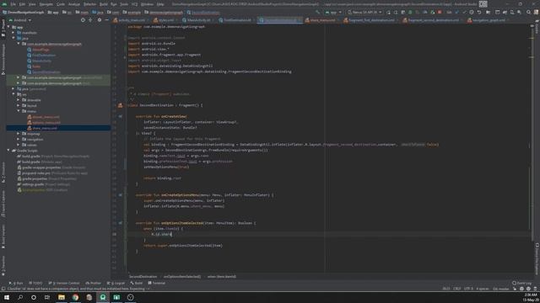Open the Logcat tool window button
Viewport: 540px width, 303px height.
point(116,283)
